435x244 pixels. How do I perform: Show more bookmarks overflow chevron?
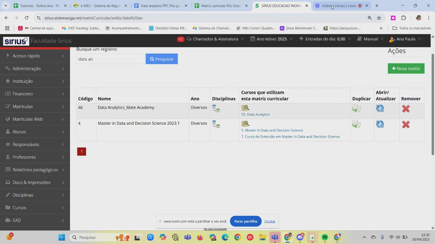tap(381, 28)
